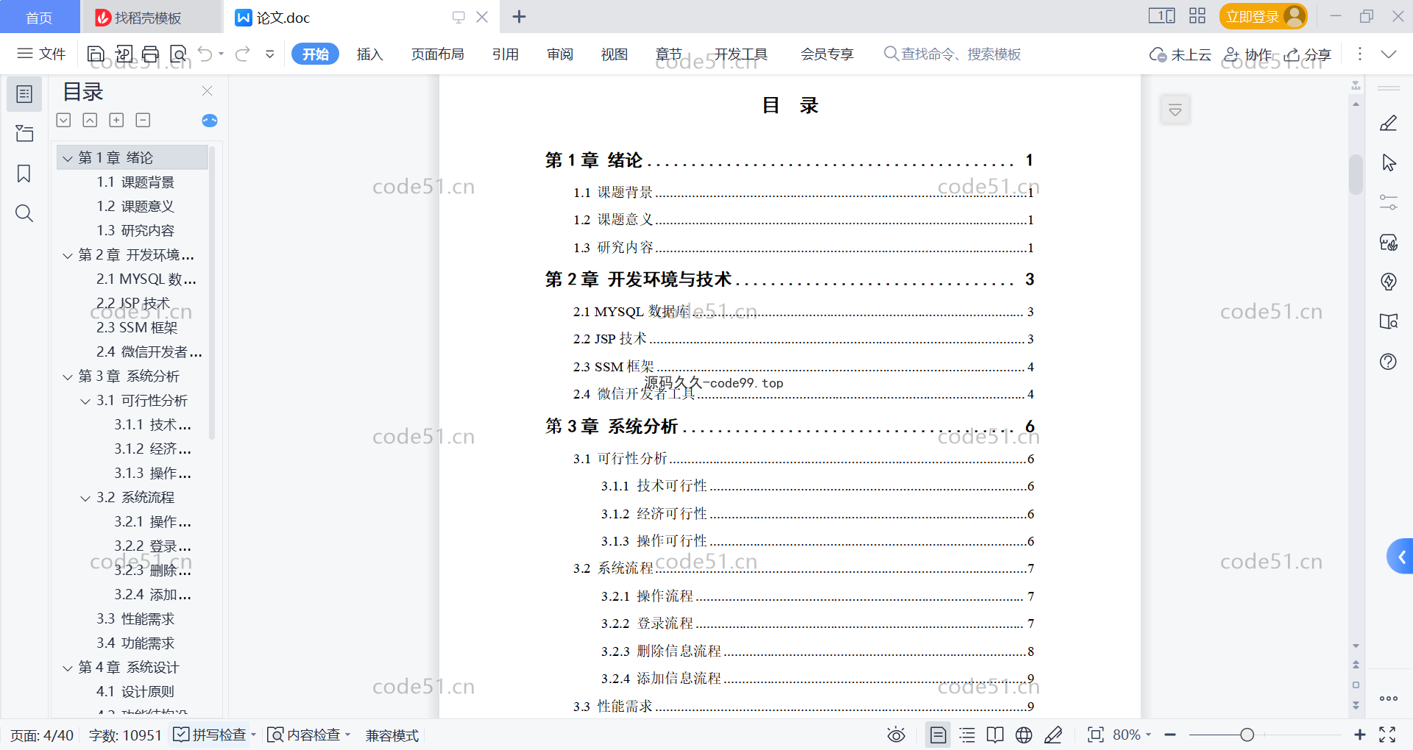Click the new tab plus button
1413x750 pixels.
click(x=519, y=17)
